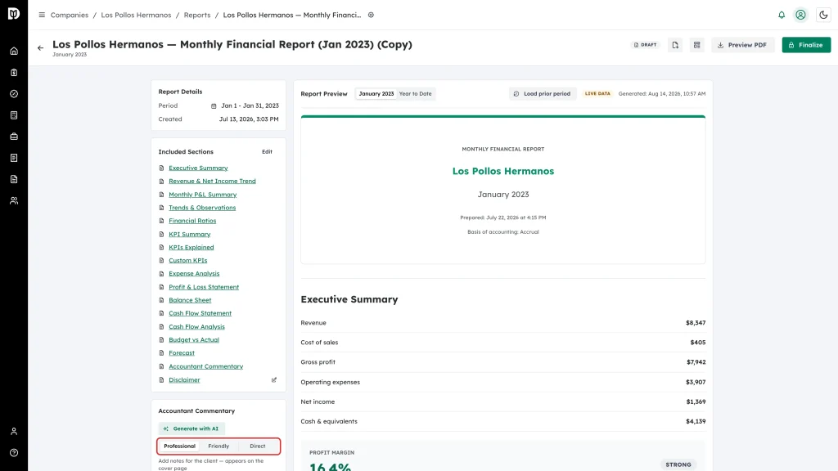
Task: Open the hamburger menu icon
Action: point(42,15)
